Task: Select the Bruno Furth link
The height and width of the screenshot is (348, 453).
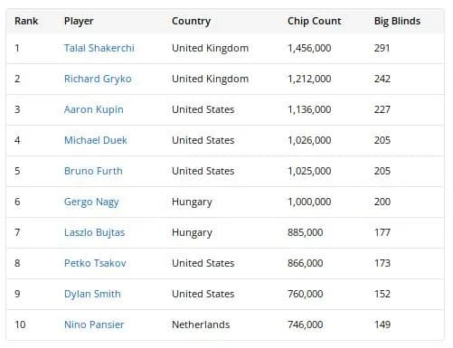Action: coord(93,171)
